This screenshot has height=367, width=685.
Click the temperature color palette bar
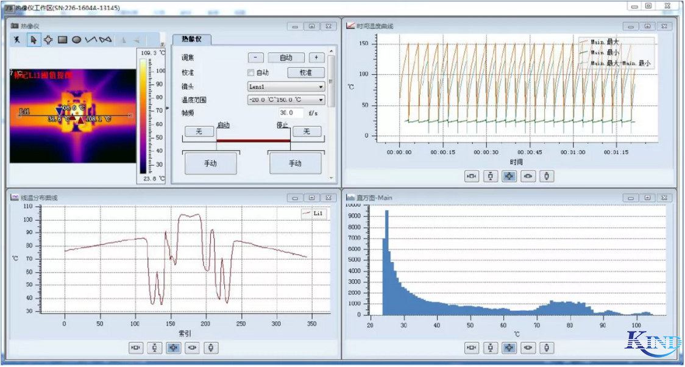[x=143, y=116]
